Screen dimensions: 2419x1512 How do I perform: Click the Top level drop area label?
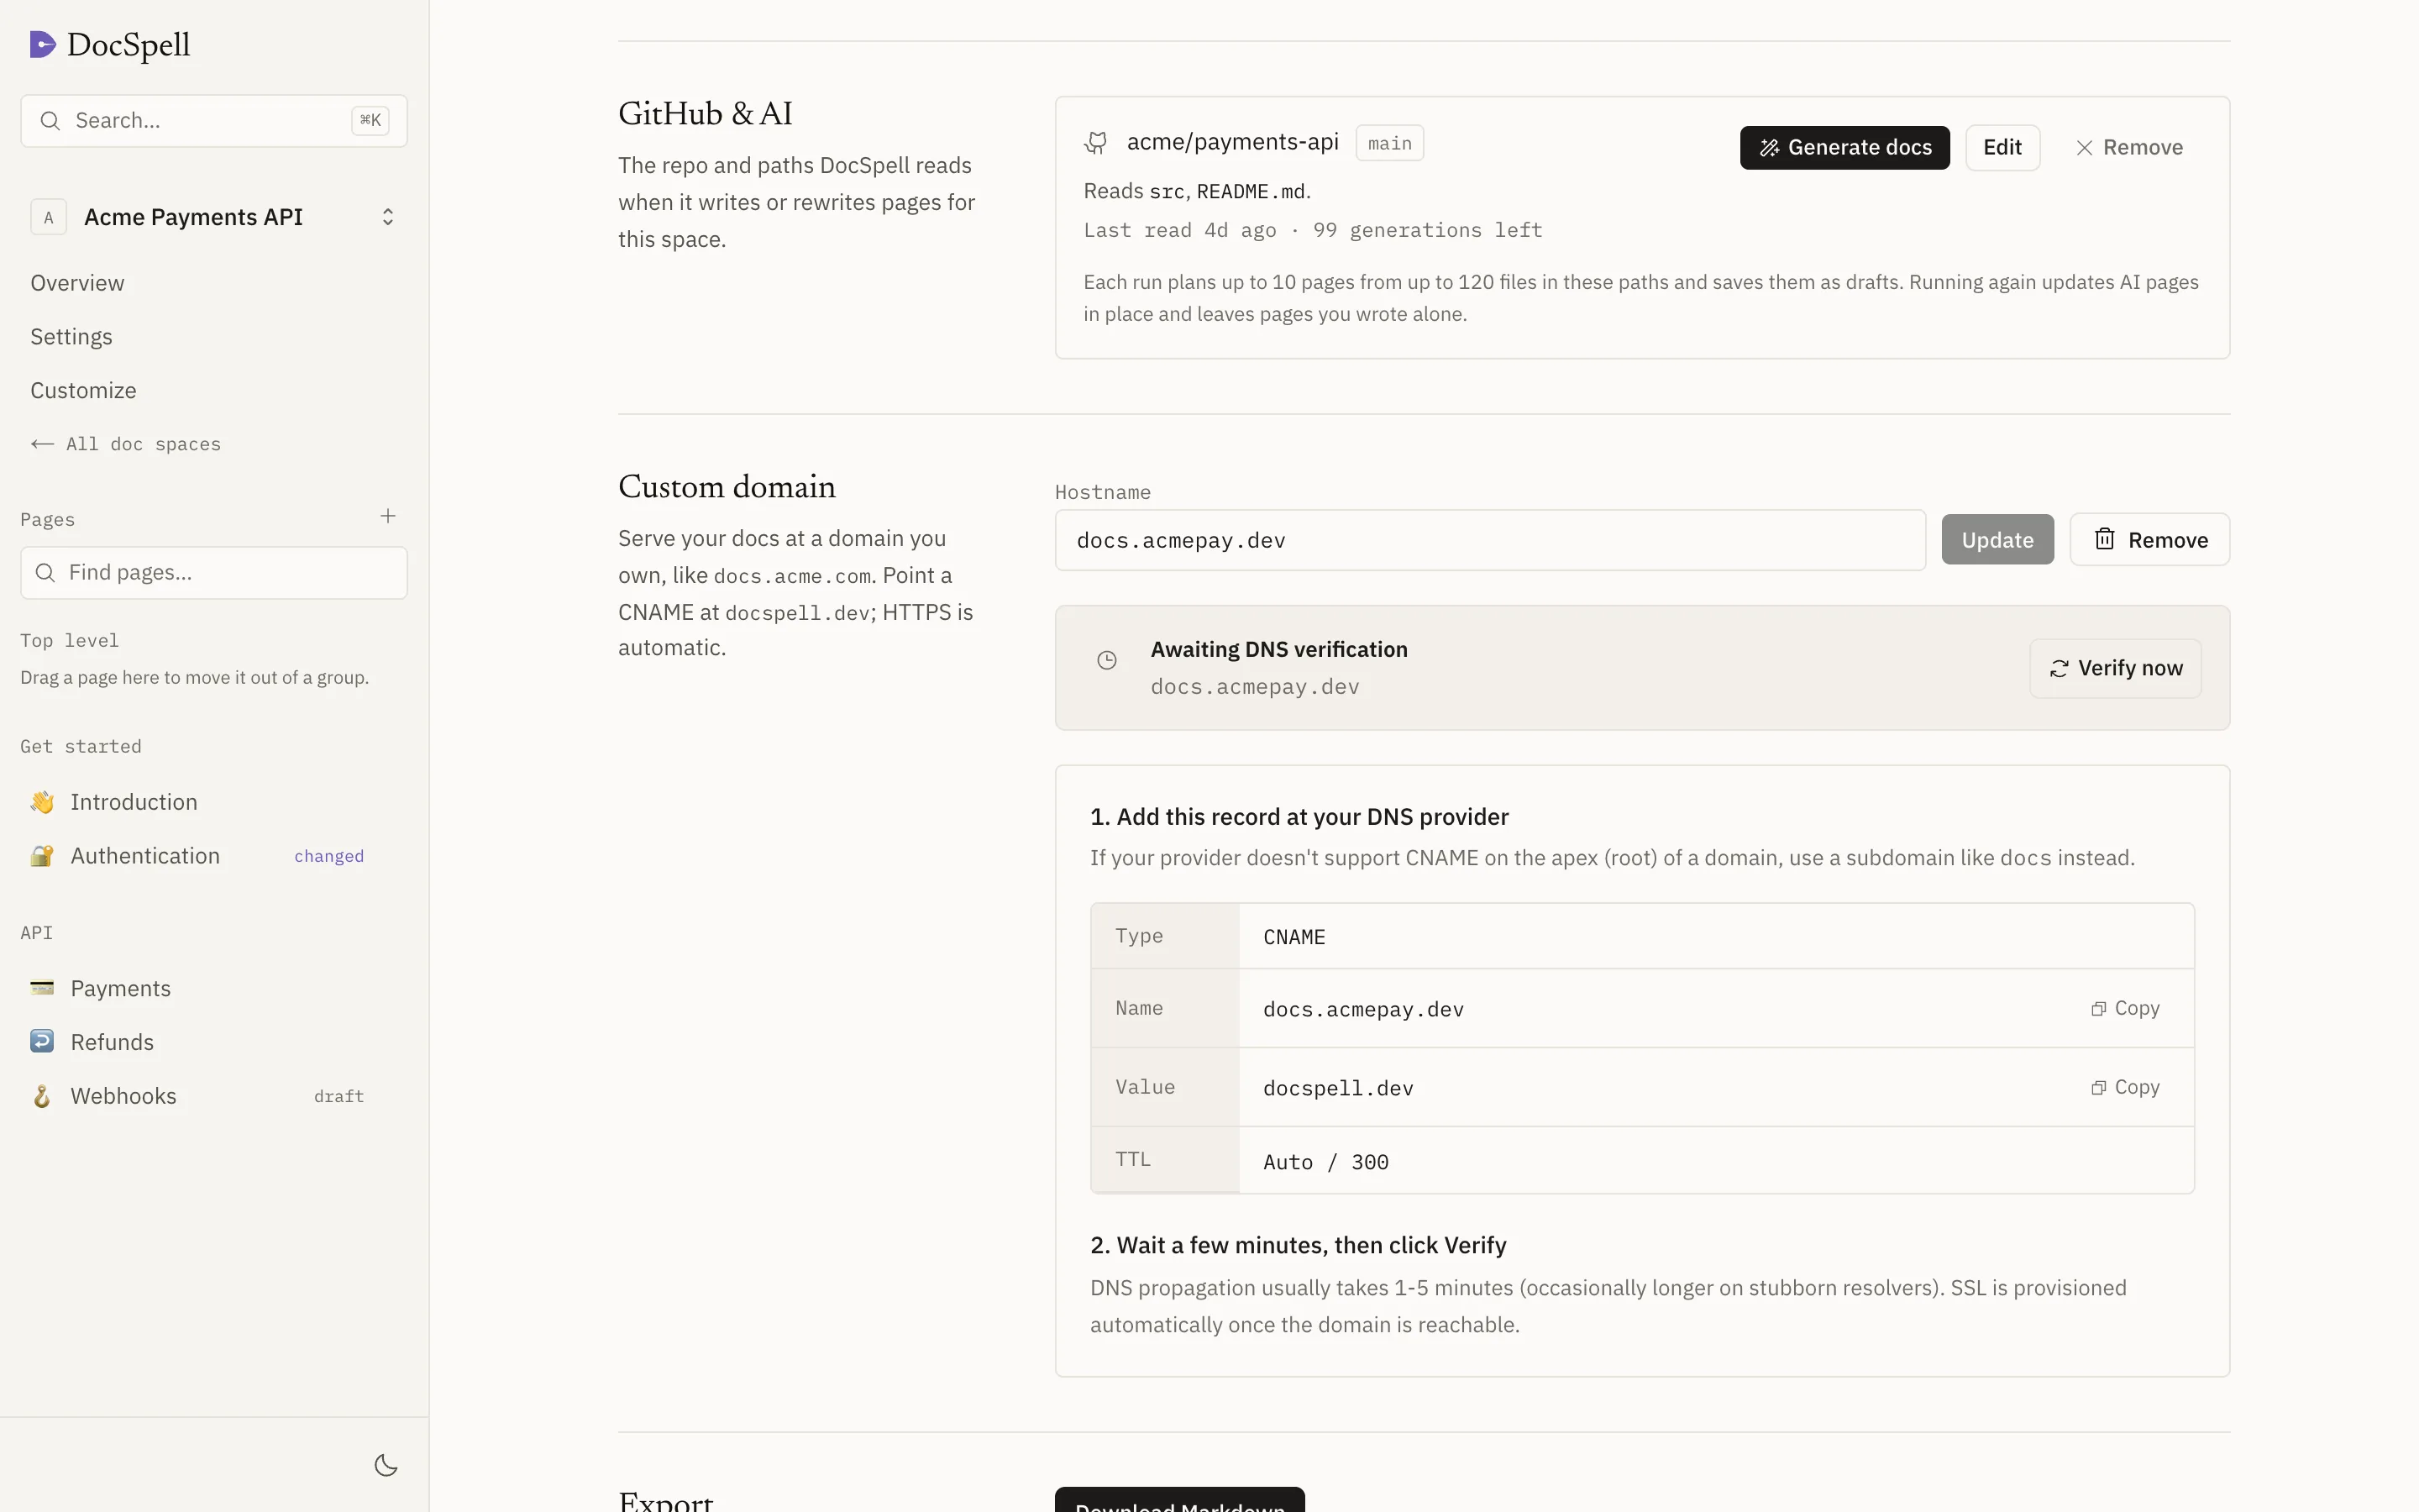coord(69,640)
